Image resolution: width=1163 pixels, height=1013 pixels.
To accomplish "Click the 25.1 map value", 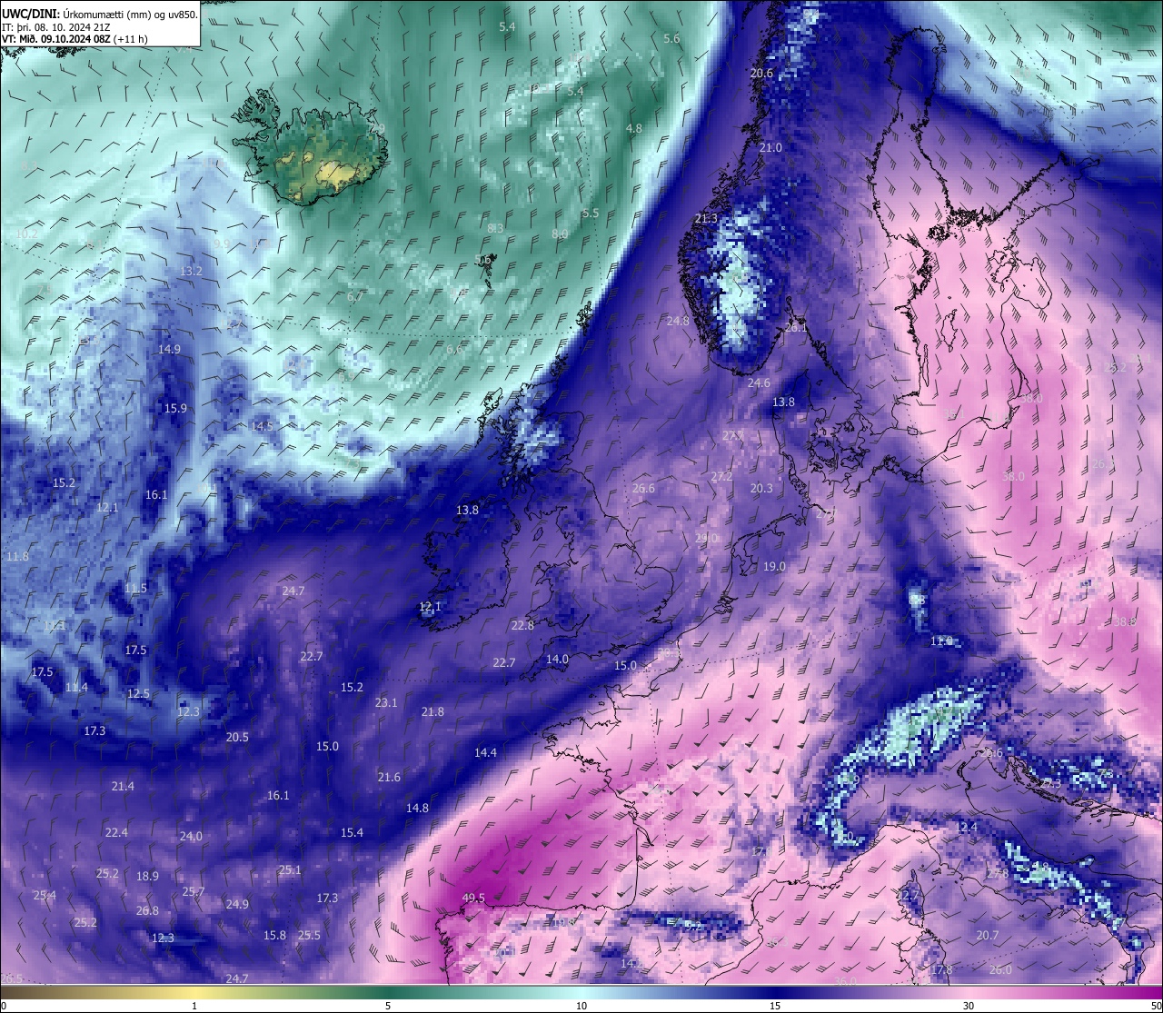I will (290, 869).
